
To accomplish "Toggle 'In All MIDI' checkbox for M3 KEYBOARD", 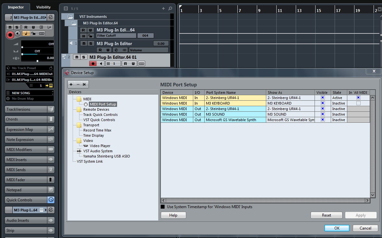I will click(358, 103).
